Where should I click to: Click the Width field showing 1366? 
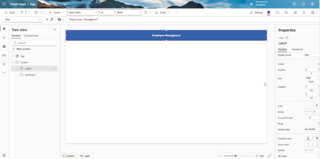[x=311, y=78]
